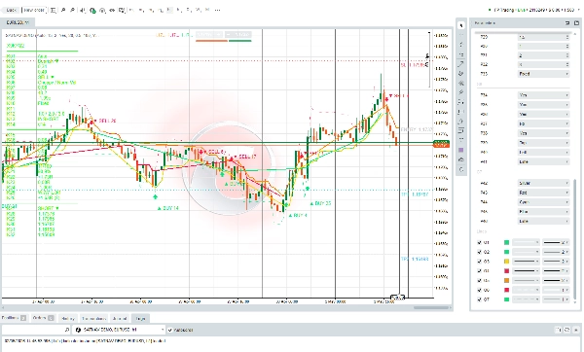The width and height of the screenshot is (584, 352).
Task: Switch to the Orders tab
Action: coord(43,318)
